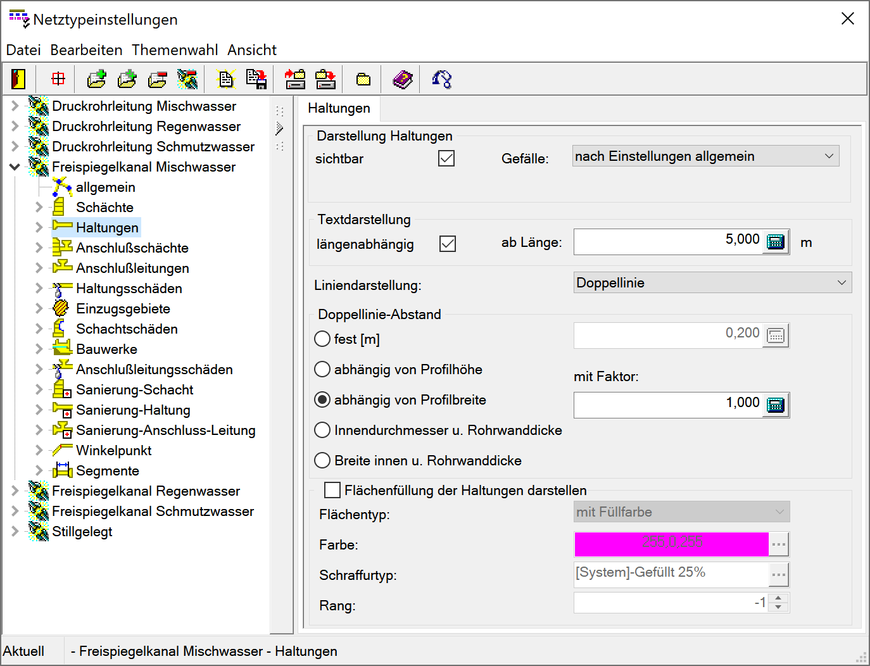The image size is (870, 666).
Task: Click the document with disk save icon
Action: (256, 79)
